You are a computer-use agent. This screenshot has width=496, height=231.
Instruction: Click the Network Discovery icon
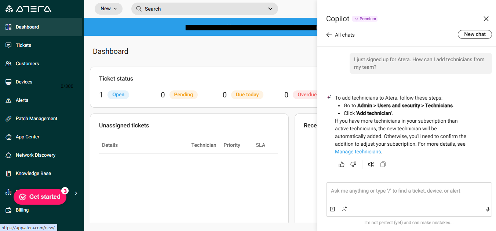point(8,155)
